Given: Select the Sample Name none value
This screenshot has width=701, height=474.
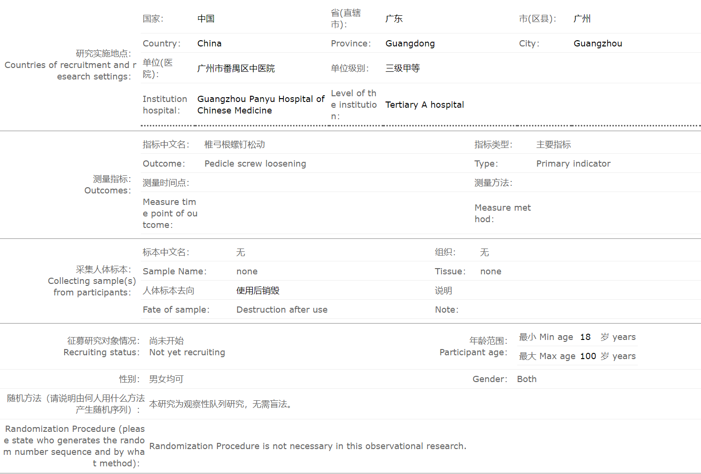Looking at the screenshot, I should click(x=247, y=271).
